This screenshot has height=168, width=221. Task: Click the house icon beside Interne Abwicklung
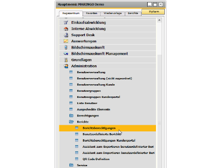(66, 29)
